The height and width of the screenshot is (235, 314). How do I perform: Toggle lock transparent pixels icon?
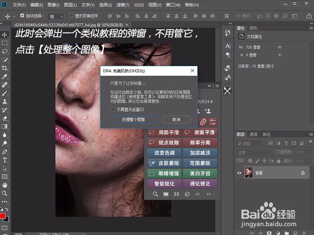250,161
